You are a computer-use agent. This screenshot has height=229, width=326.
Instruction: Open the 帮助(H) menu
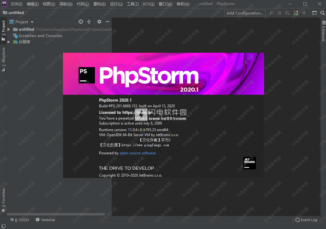click(x=183, y=4)
